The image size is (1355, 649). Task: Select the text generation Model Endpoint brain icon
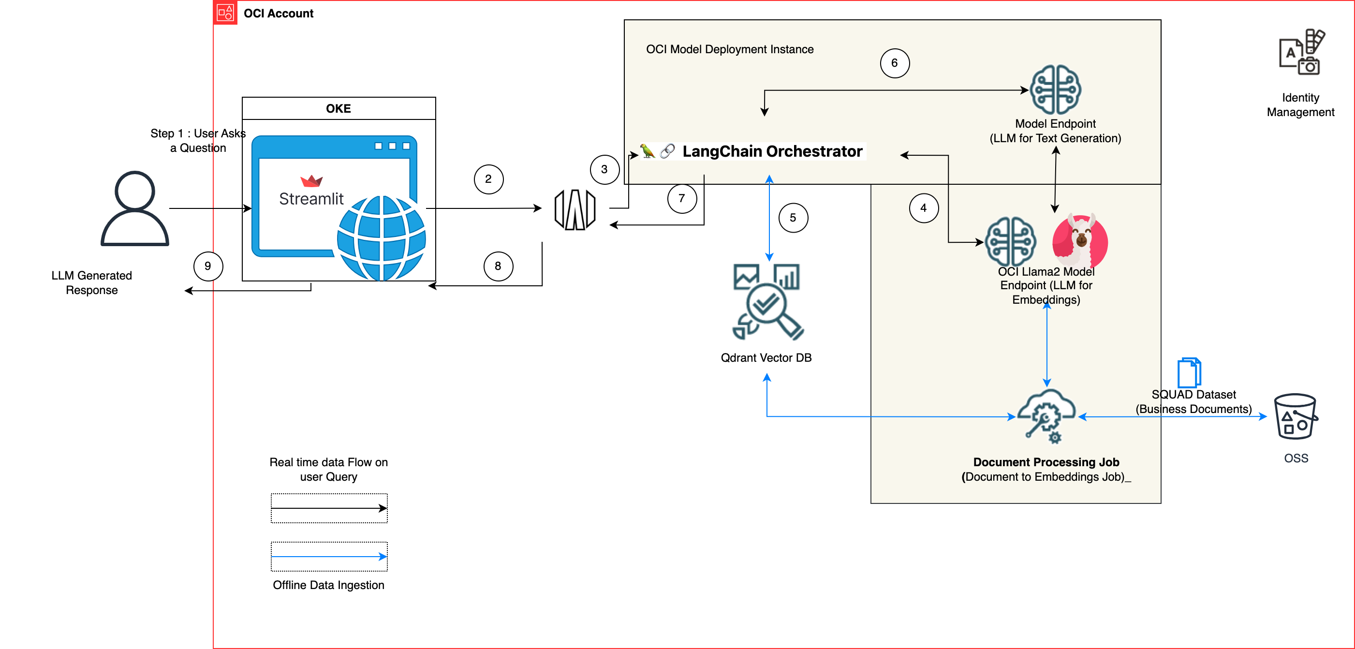tap(1055, 89)
